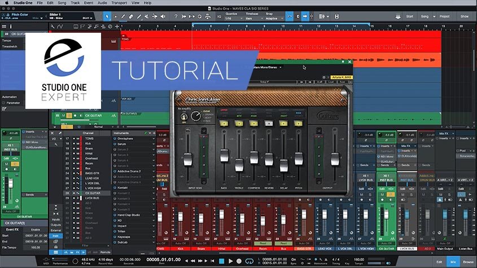The image size is (477, 268).
Task: Click the Record button in transport
Action: (x=239, y=261)
